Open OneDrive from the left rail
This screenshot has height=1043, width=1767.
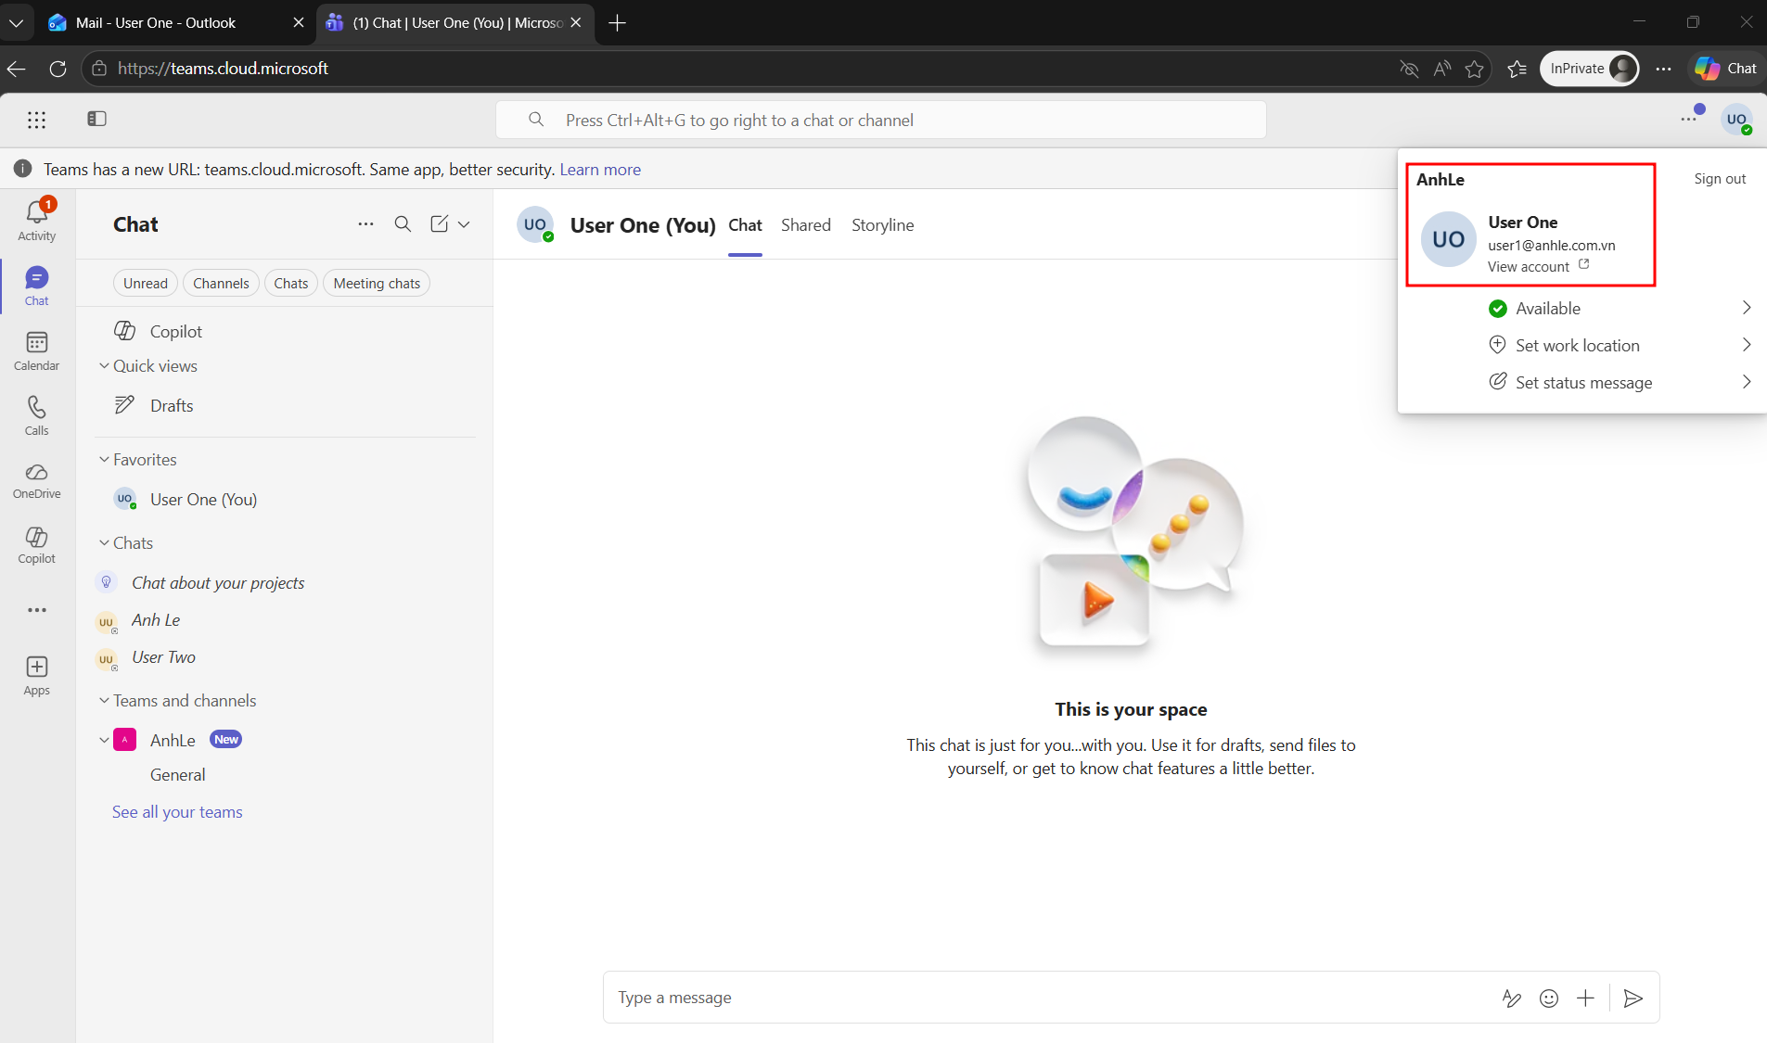pyautogui.click(x=37, y=481)
